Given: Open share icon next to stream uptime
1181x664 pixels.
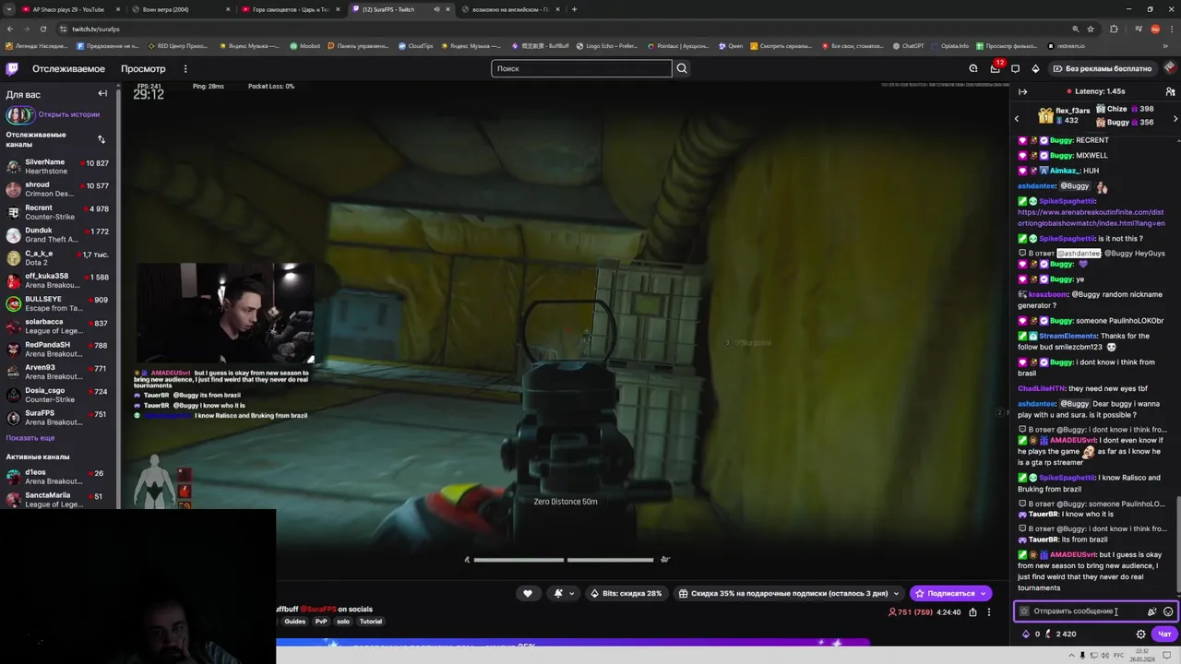Looking at the screenshot, I should [x=972, y=611].
